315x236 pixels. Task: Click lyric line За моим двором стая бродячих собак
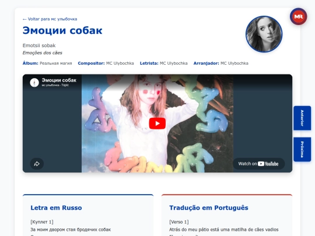pos(71,230)
